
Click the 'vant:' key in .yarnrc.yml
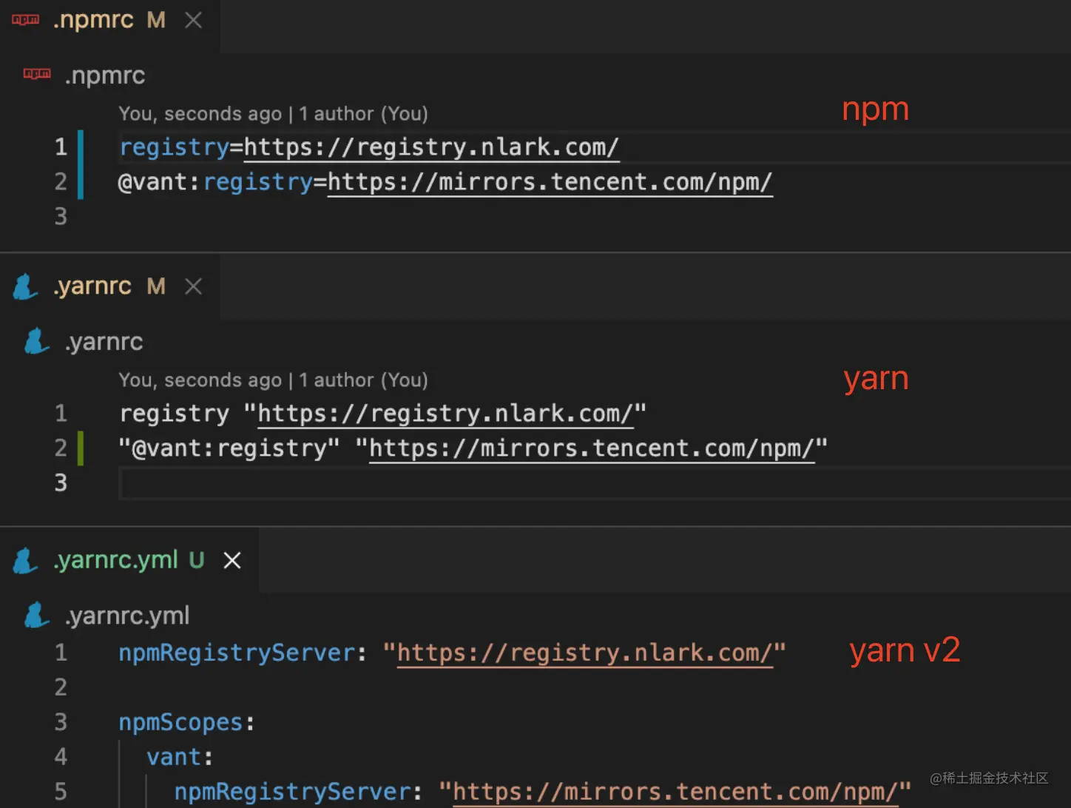tap(180, 757)
